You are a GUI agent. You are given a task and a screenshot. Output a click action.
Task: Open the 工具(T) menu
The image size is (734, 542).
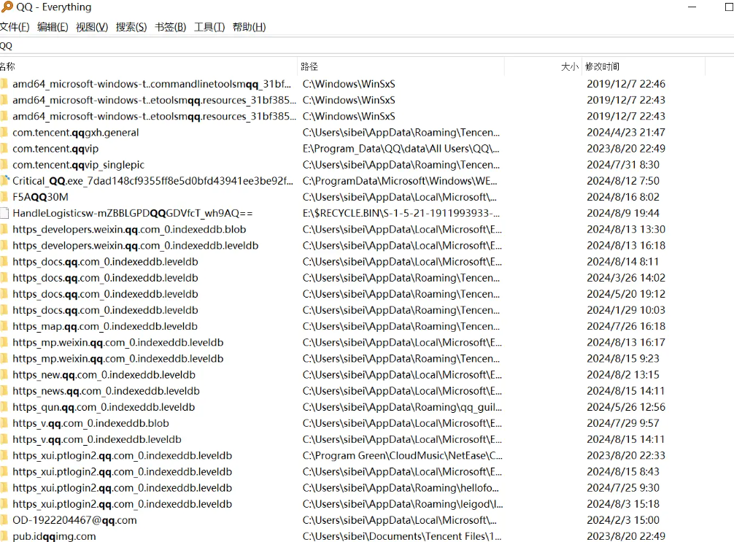pos(209,27)
